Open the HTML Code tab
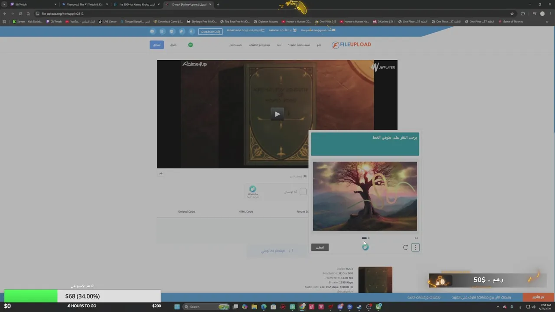The width and height of the screenshot is (555, 312). click(245, 211)
